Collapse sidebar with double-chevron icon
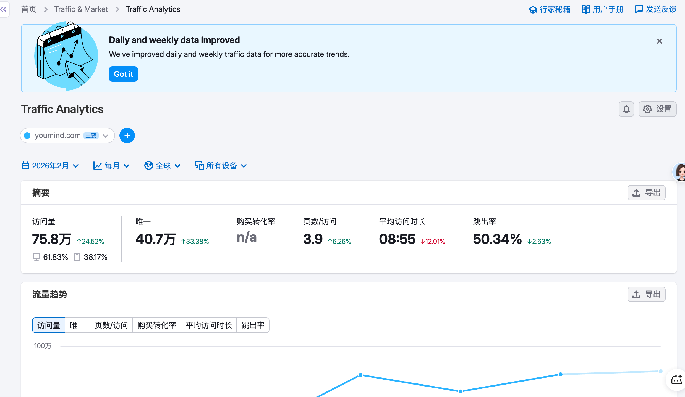685x397 pixels. (x=4, y=9)
